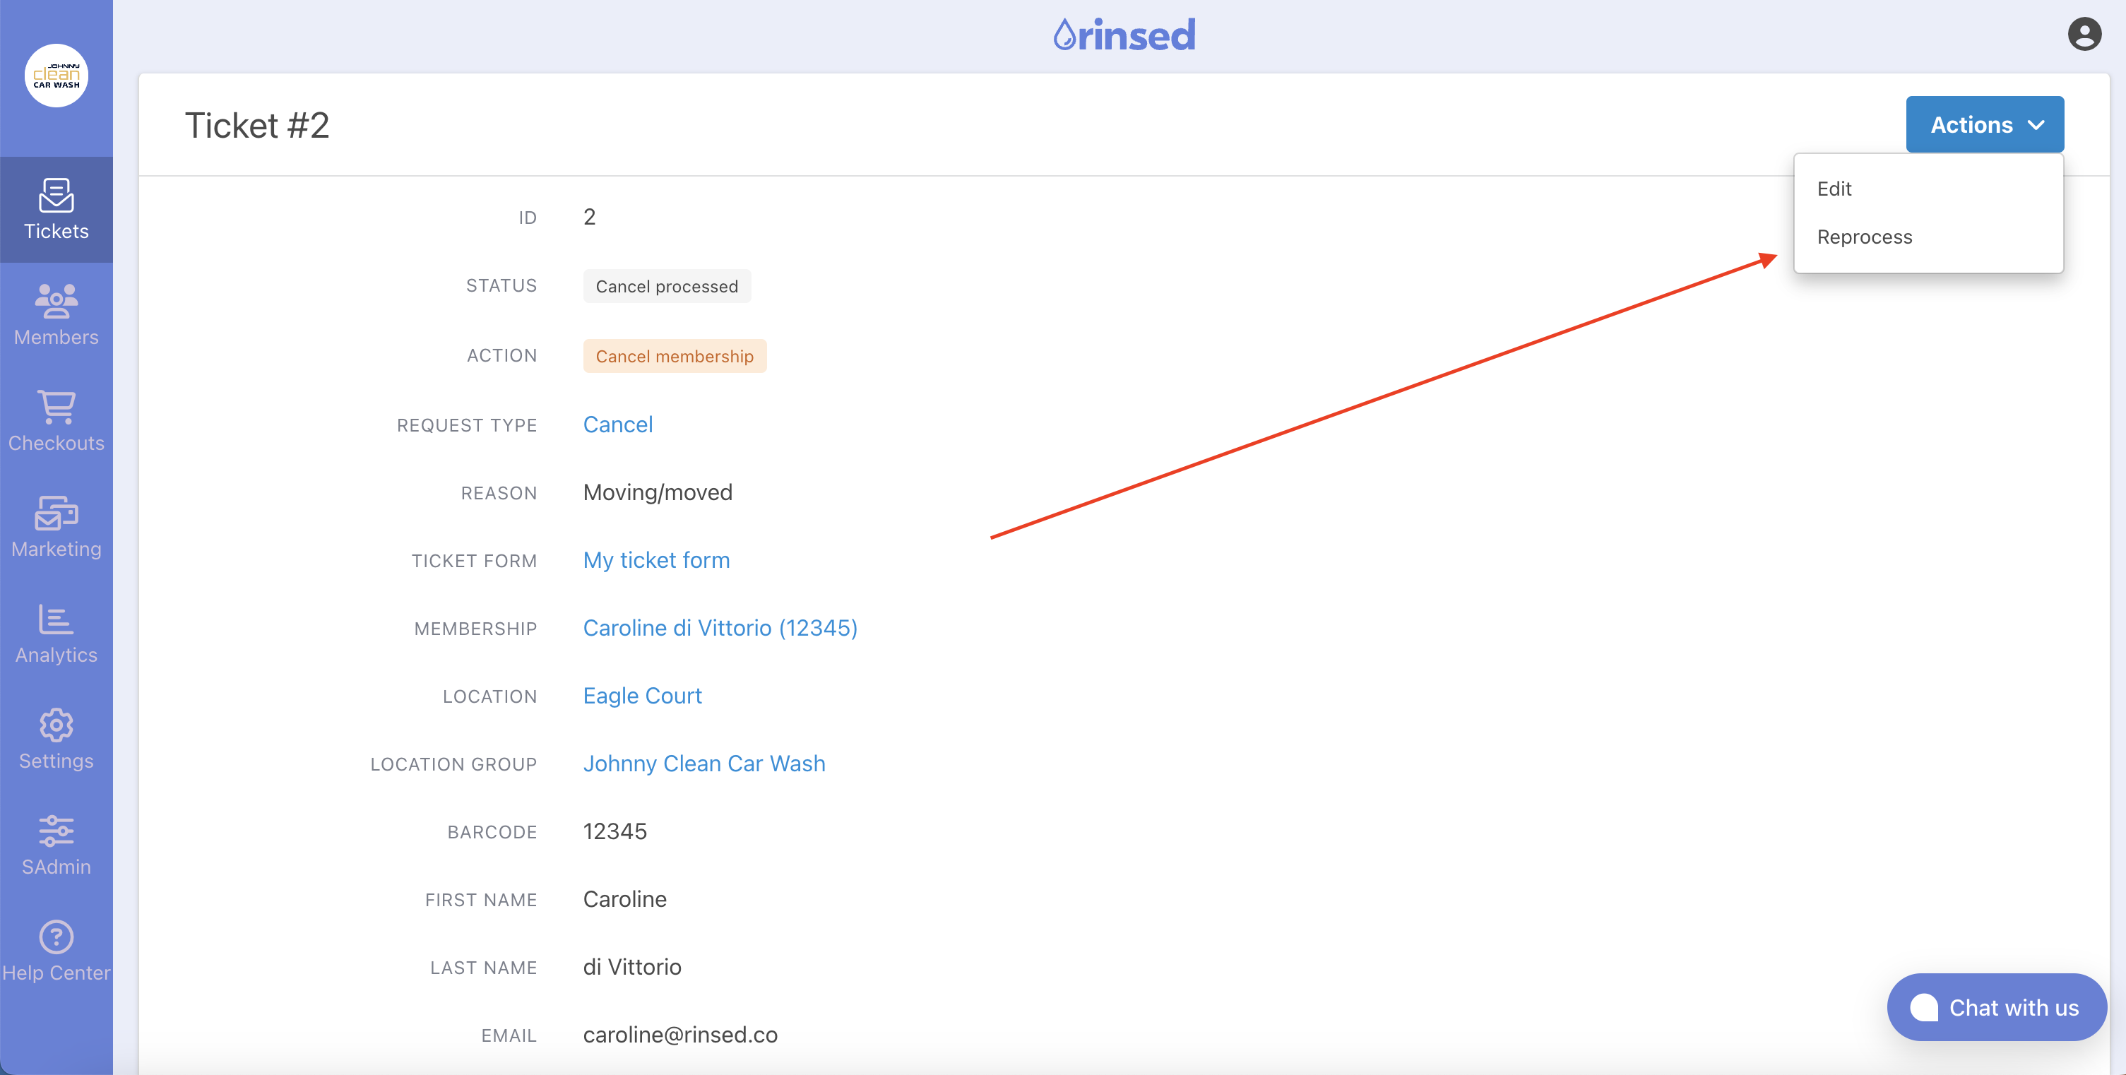The width and height of the screenshot is (2126, 1075).
Task: Click the Johnny Clean Car Wash logo
Action: (56, 76)
